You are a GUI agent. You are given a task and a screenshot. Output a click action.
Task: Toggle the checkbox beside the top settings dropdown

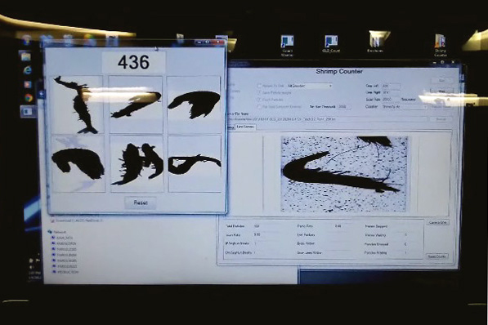click(x=259, y=86)
